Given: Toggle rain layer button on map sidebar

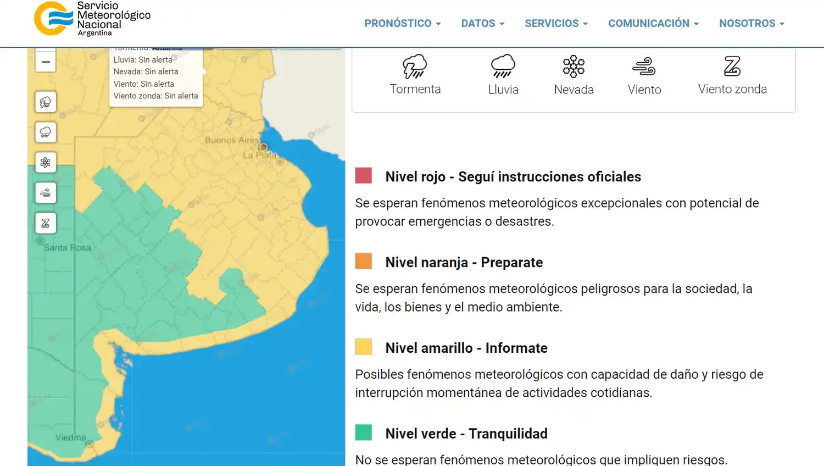Looking at the screenshot, I should click(46, 132).
